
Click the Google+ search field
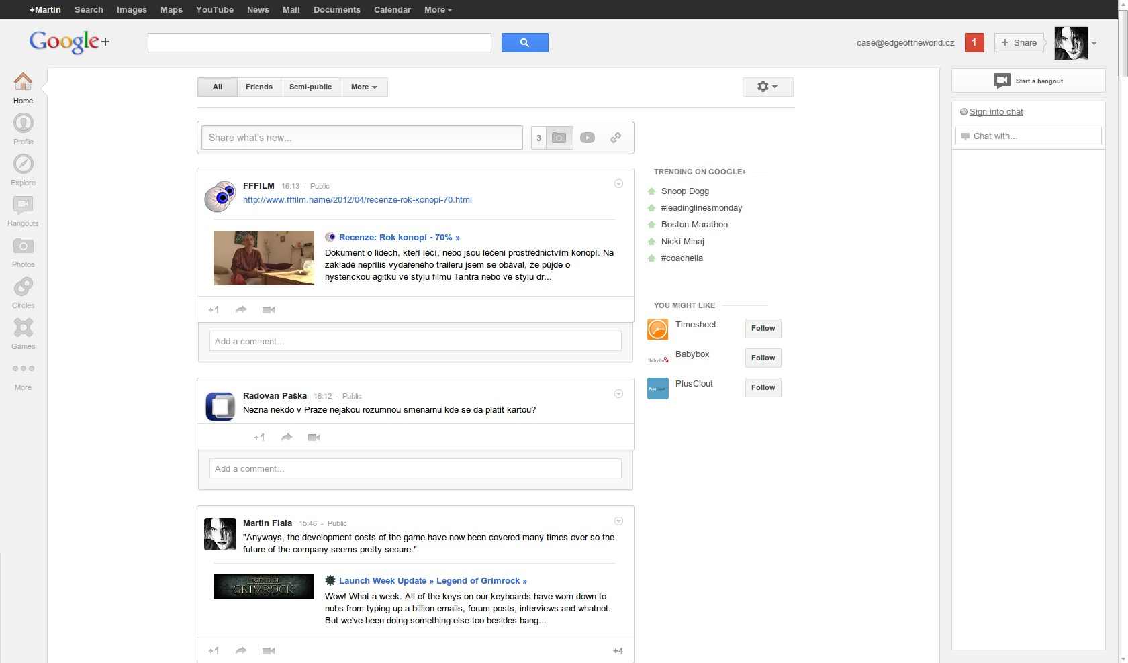320,42
